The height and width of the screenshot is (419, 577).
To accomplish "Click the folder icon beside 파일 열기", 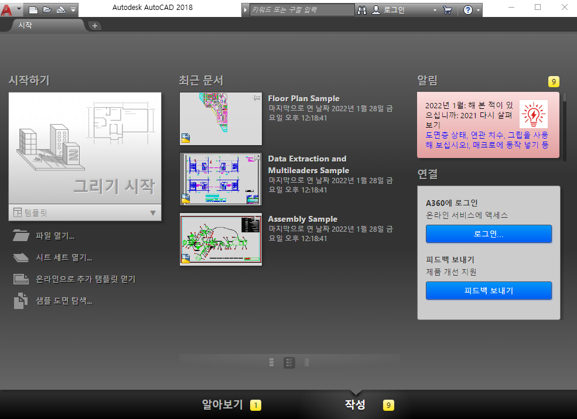I will coord(21,236).
